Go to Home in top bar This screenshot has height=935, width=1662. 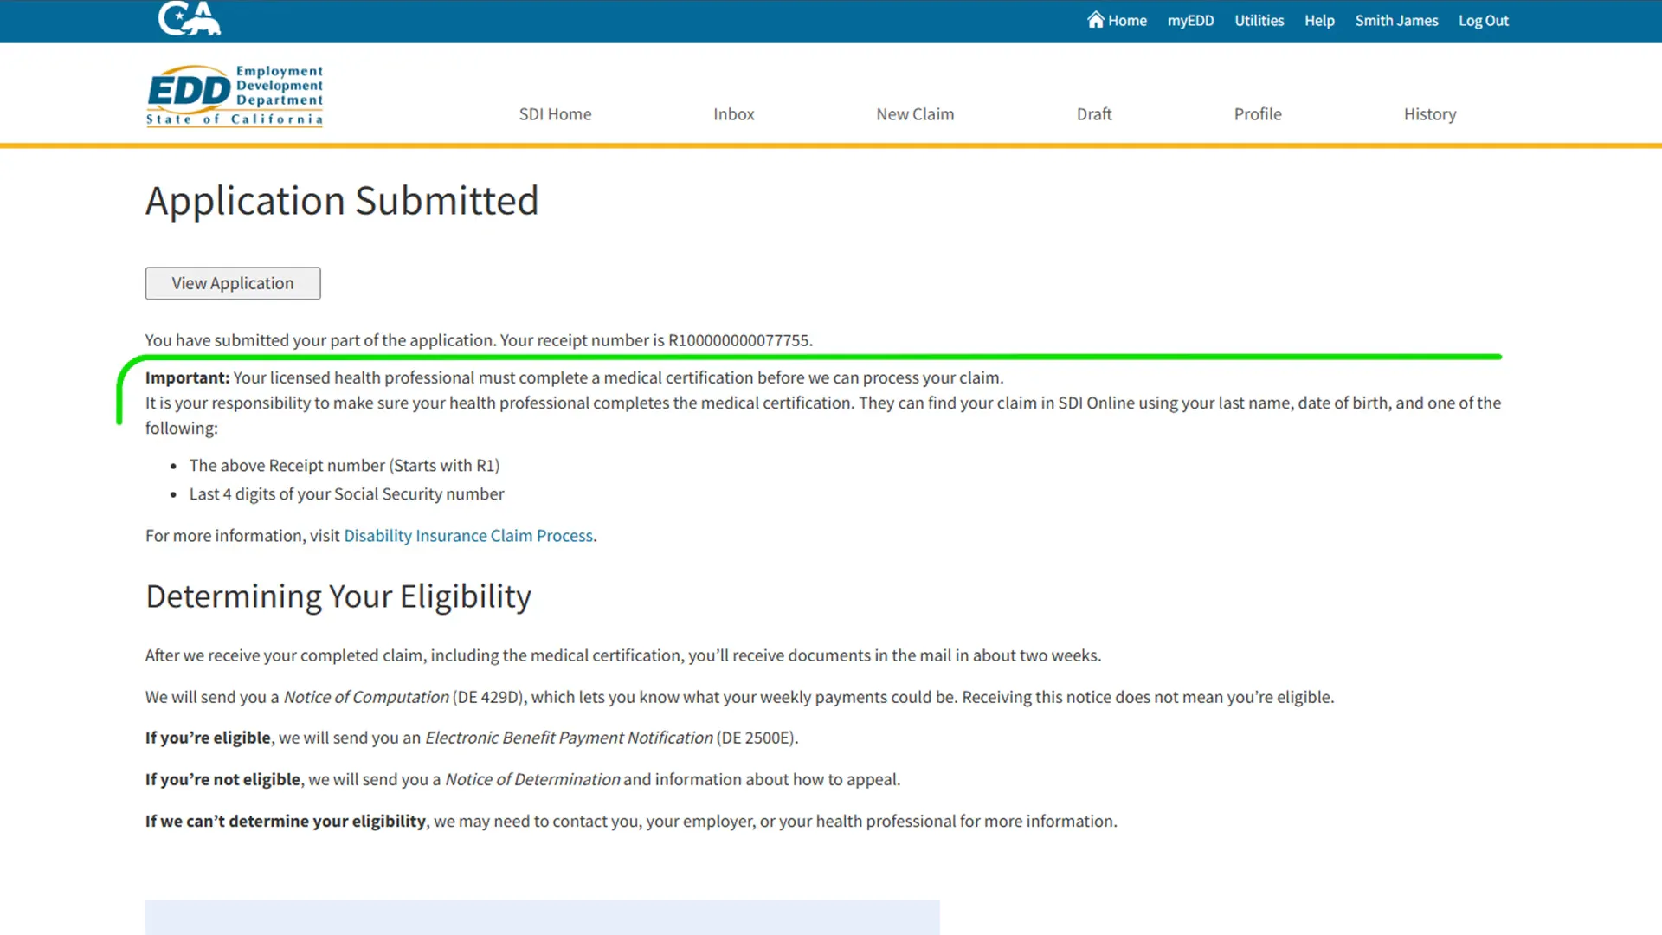pyautogui.click(x=1117, y=20)
